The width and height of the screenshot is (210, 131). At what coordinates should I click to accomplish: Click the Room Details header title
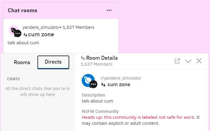[x=102, y=58]
